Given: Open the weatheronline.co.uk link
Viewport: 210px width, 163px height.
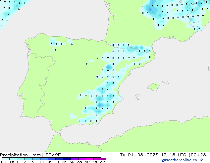Looking at the screenshot, I should coord(182,160).
